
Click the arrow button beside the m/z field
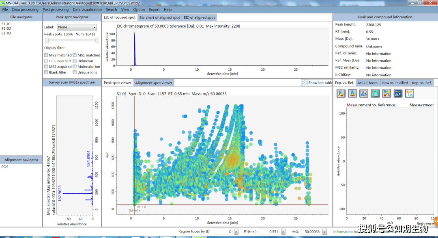324,232
